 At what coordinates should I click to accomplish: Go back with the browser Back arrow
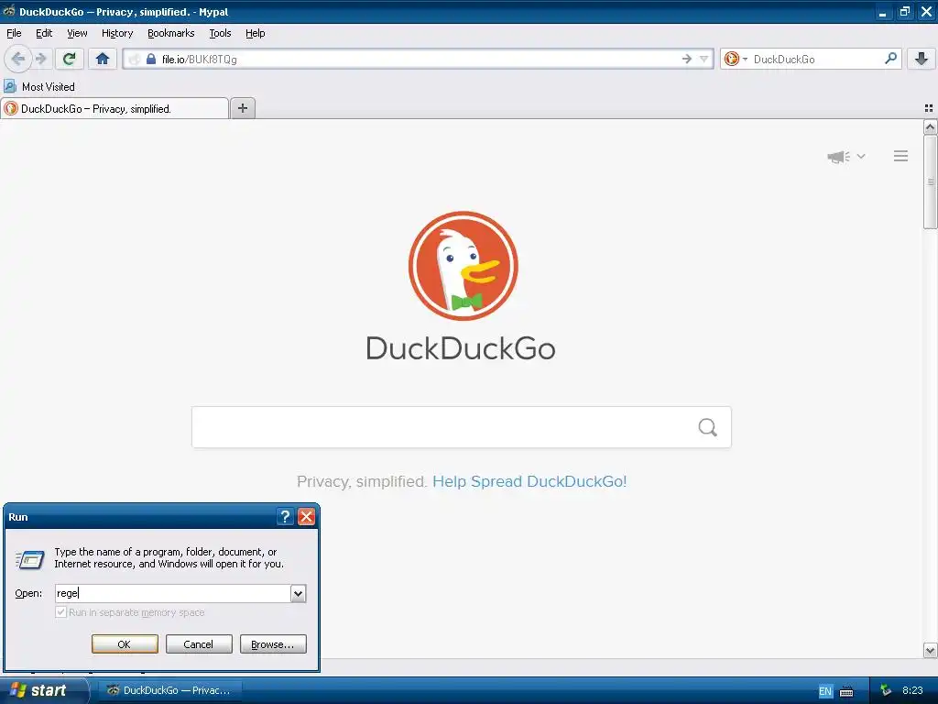[17, 59]
